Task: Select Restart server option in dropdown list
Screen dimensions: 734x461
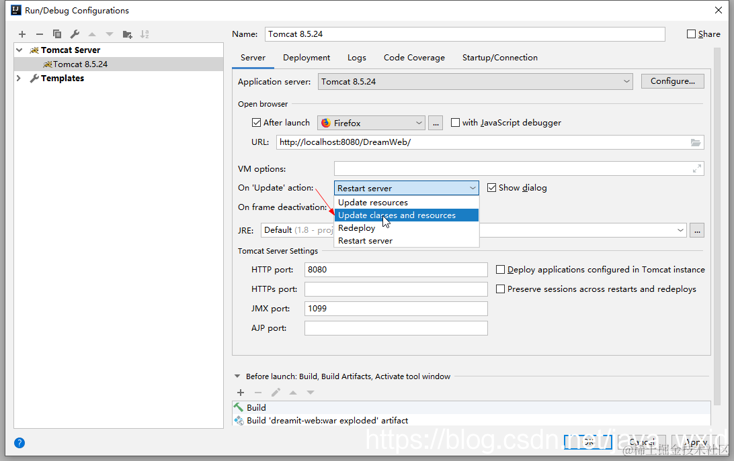Action: click(x=406, y=240)
